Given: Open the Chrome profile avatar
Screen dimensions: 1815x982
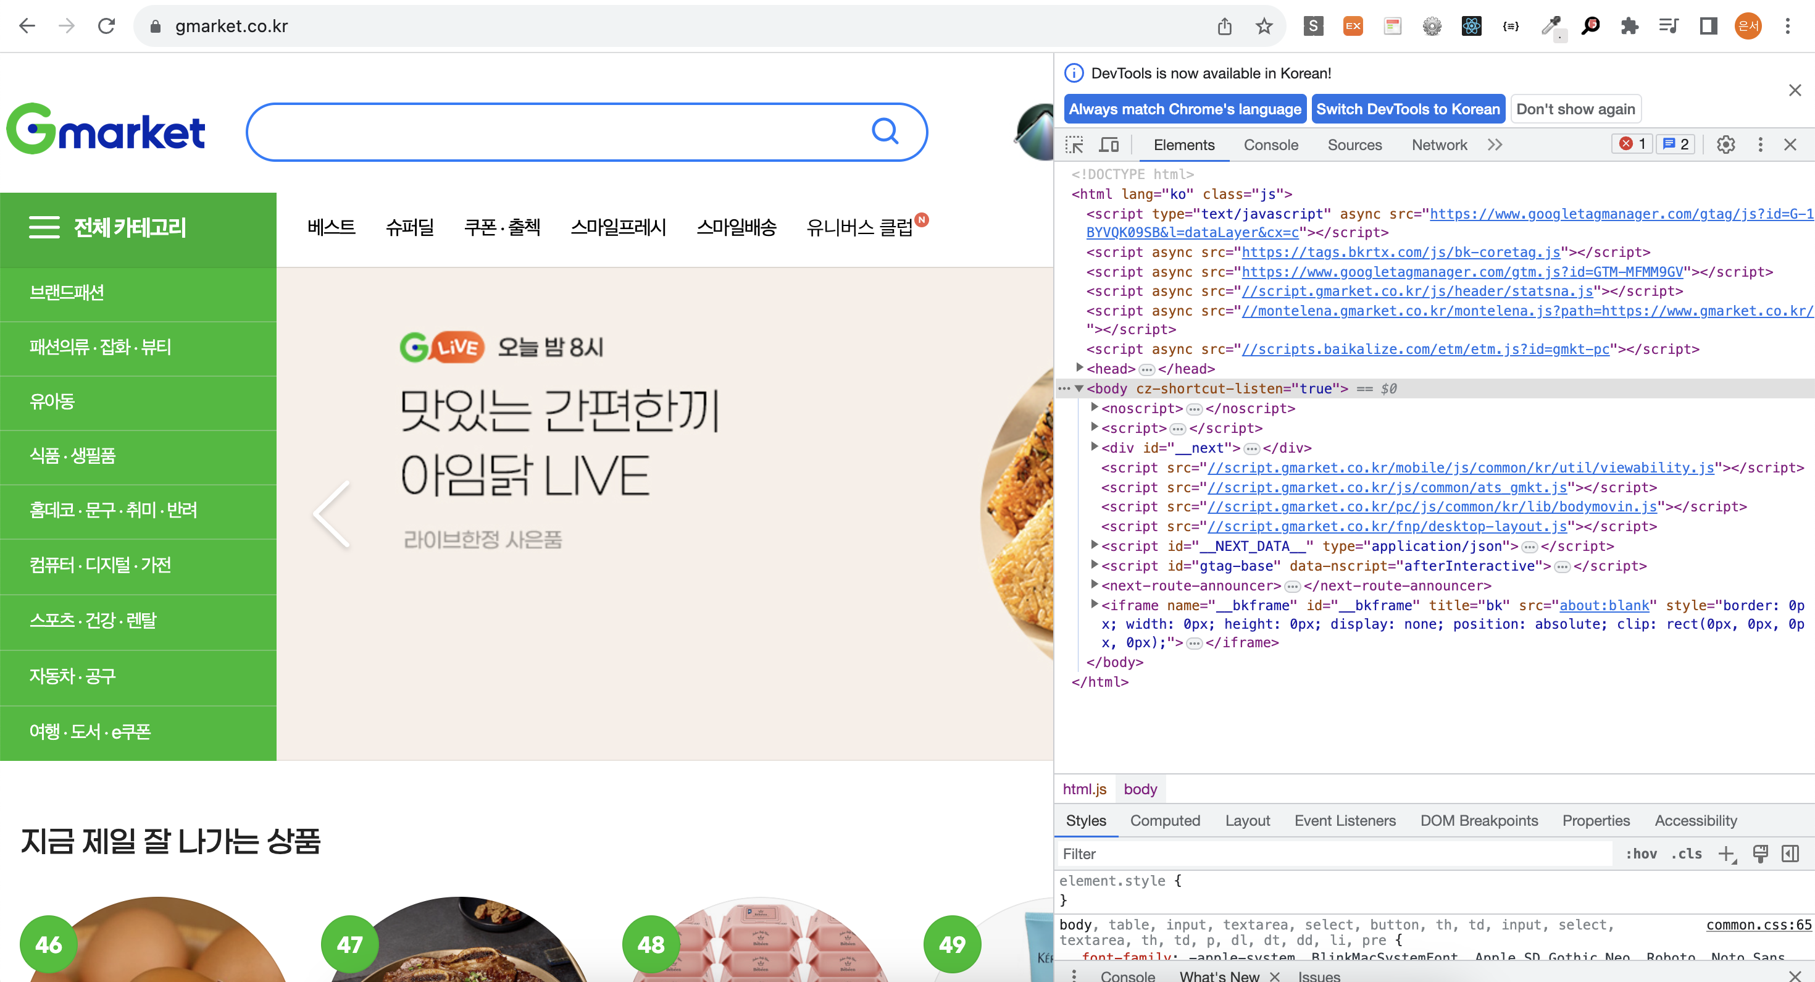Looking at the screenshot, I should click(x=1748, y=26).
